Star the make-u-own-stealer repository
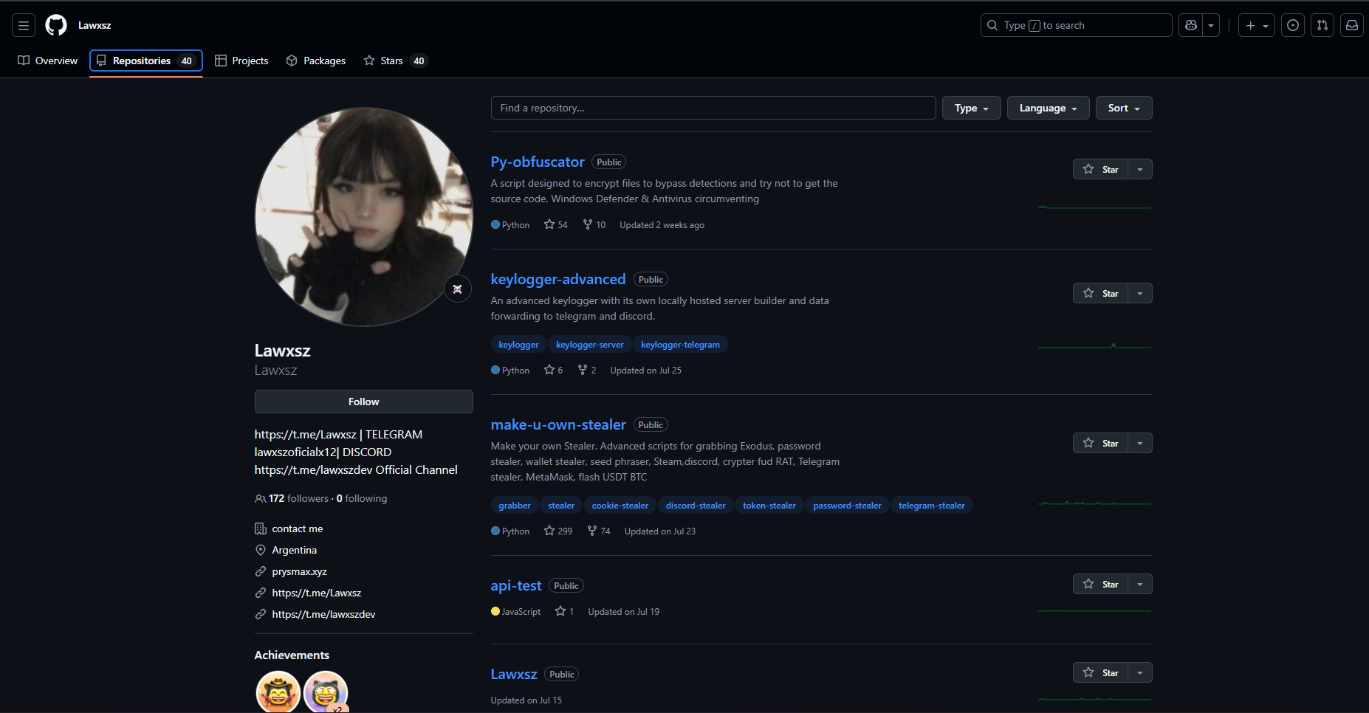1369x713 pixels. [x=1100, y=443]
